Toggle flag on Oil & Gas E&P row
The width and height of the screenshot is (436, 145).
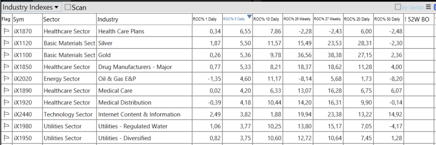point(6,79)
